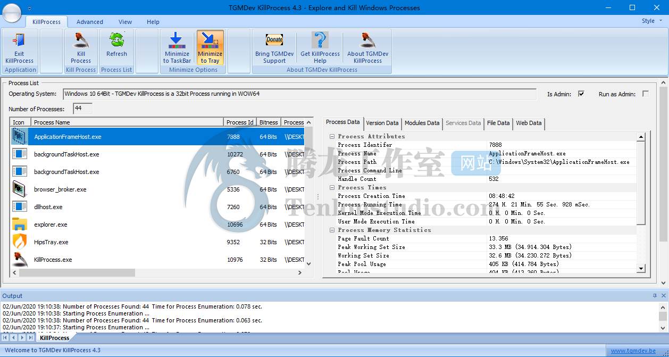The width and height of the screenshot is (669, 357).
Task: Click the Output panel pin icon
Action: [655, 296]
